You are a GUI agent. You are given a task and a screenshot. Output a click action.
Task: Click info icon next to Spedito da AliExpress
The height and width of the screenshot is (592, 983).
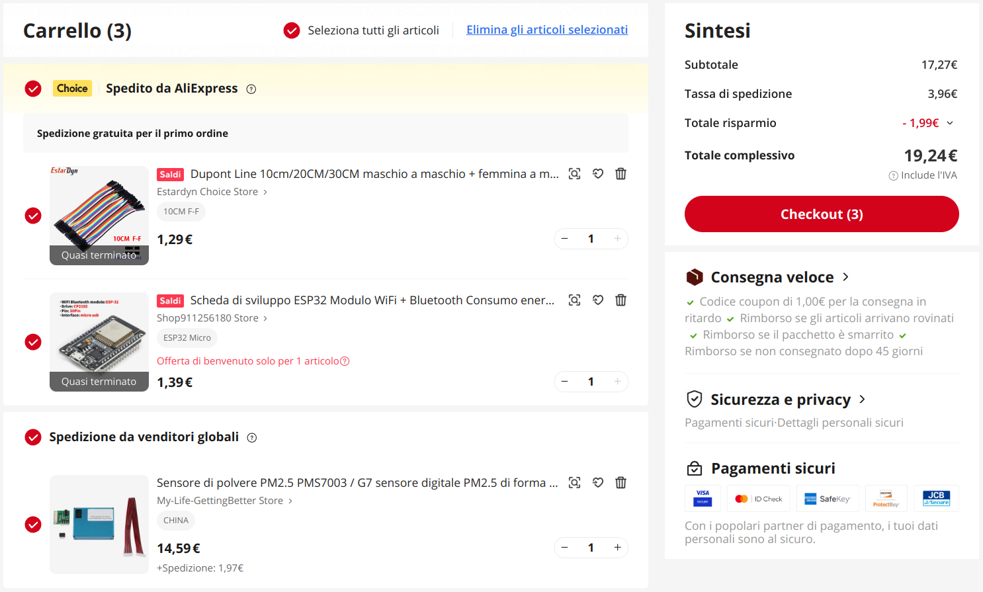pyautogui.click(x=251, y=89)
